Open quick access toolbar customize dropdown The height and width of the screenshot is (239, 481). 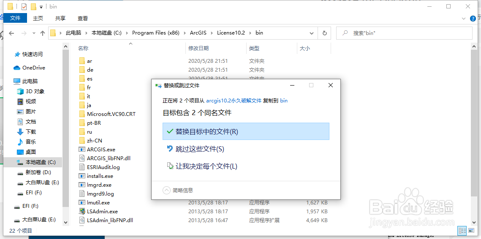[41, 7]
